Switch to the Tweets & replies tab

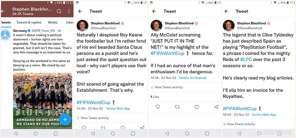click(29, 22)
